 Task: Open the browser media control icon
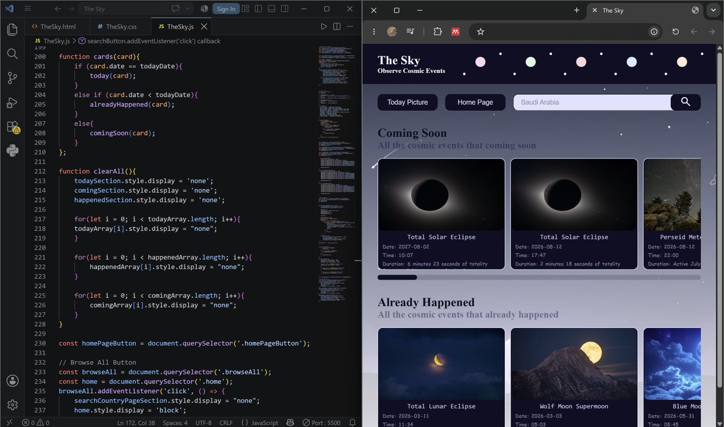coord(410,32)
